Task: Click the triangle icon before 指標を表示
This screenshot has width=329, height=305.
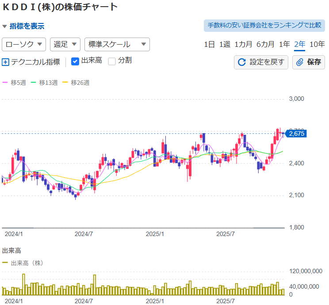Action: 4,26
